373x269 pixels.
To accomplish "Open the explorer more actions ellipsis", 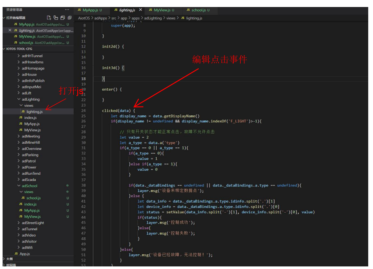I will coord(67,10).
